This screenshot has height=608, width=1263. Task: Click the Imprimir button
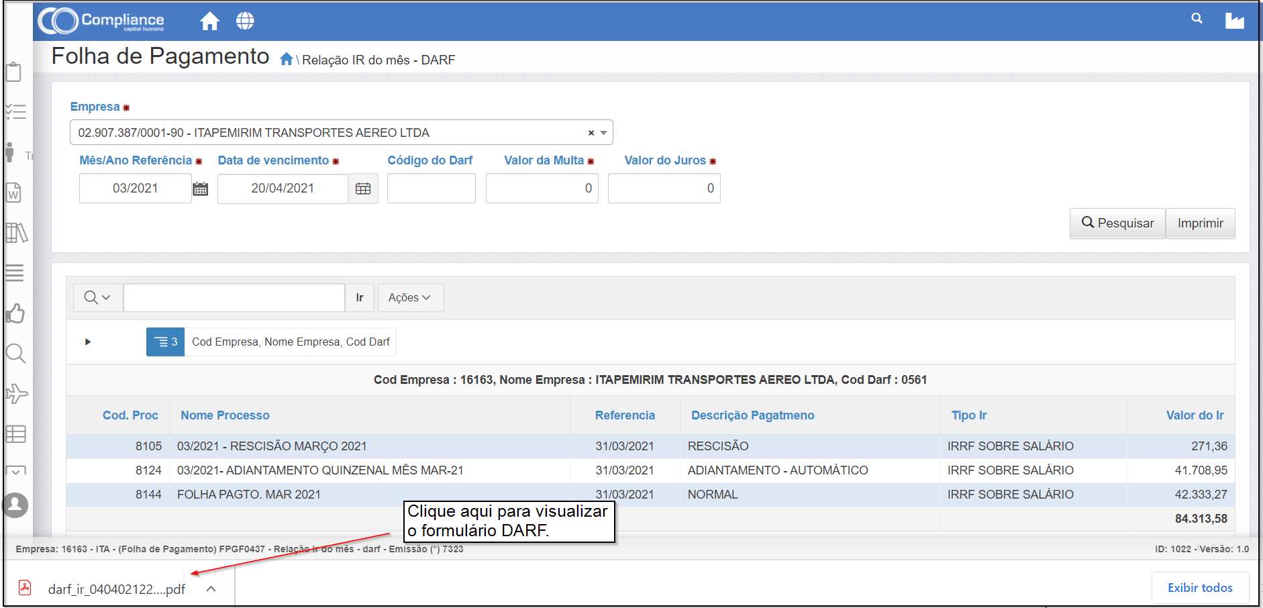[1201, 223]
